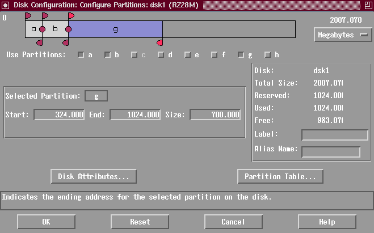374x233 pixels.
Task: Click the End address field
Action: [135, 115]
